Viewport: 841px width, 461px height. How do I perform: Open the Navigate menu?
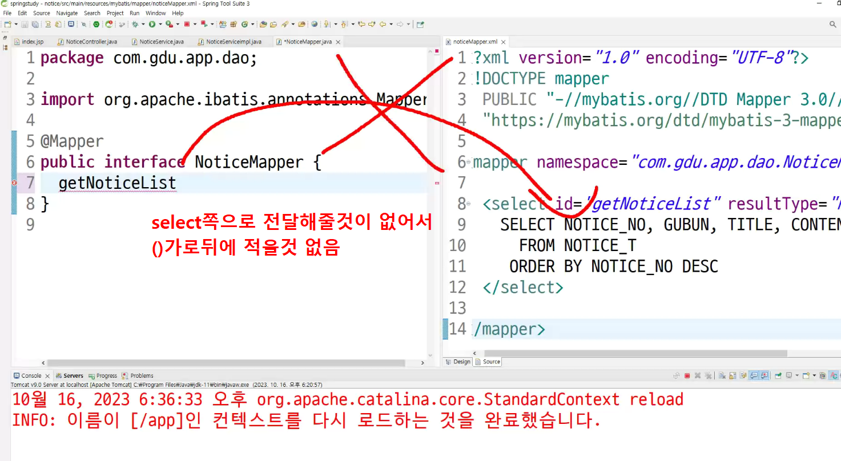(x=67, y=13)
